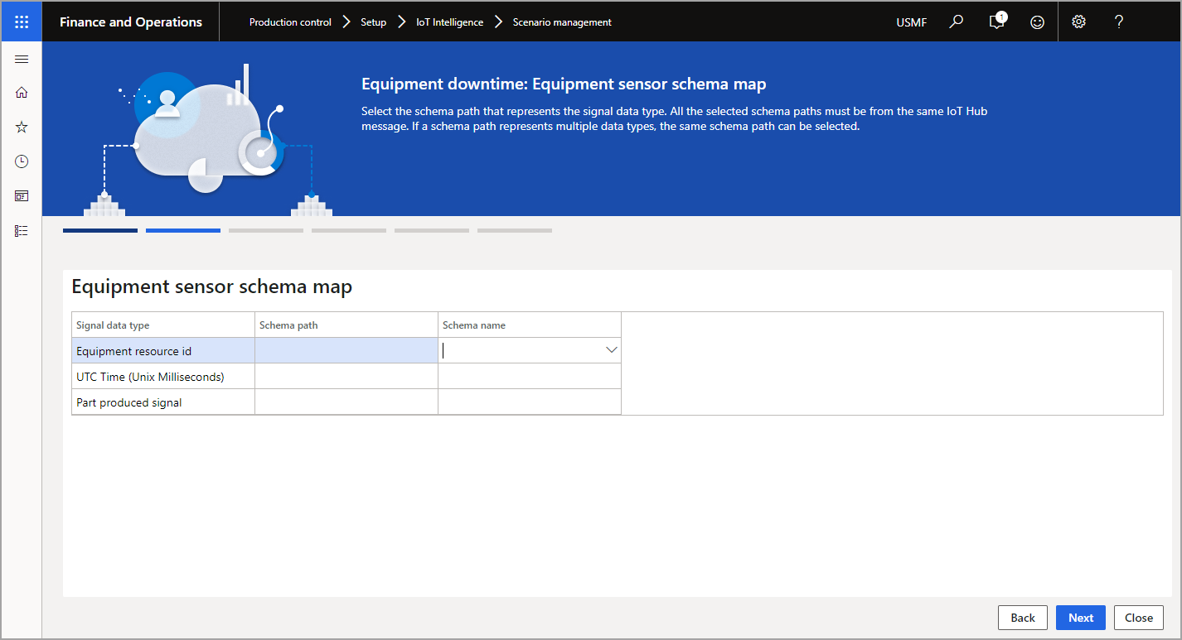The image size is (1182, 640).
Task: Click Schema name cell for UTC Time row
Action: click(529, 376)
